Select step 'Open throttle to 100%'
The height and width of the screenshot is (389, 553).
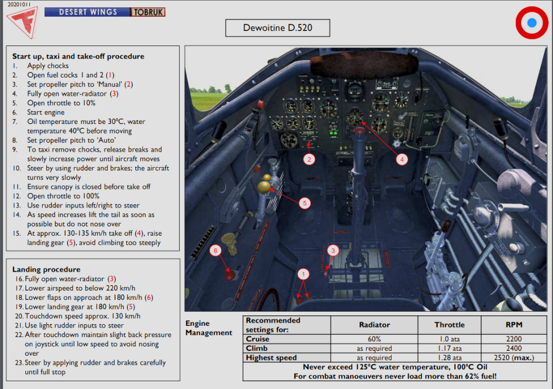click(x=56, y=196)
